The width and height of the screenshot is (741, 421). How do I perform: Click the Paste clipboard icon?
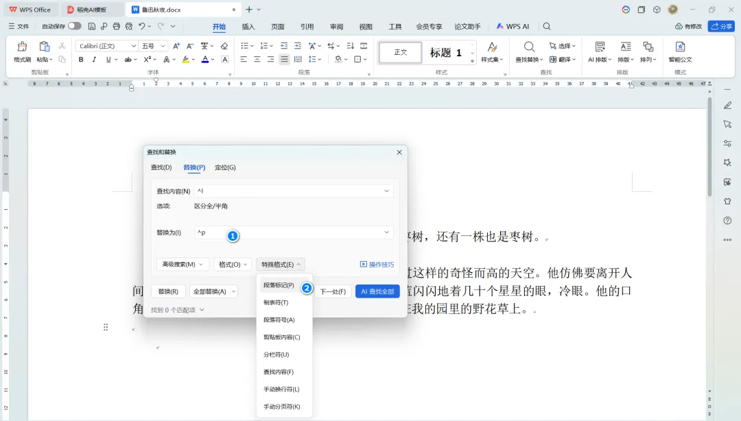pyautogui.click(x=44, y=47)
